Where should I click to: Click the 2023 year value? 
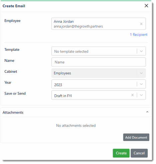[x=58, y=85]
